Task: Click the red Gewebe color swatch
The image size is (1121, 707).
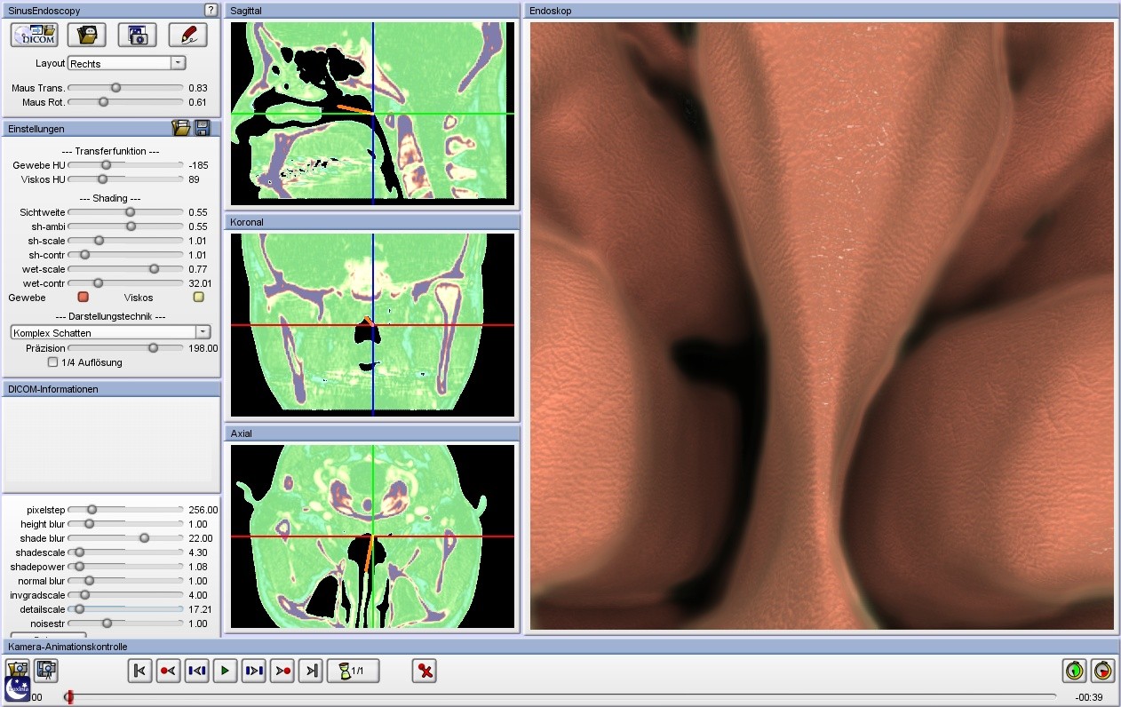Action: pos(83,298)
